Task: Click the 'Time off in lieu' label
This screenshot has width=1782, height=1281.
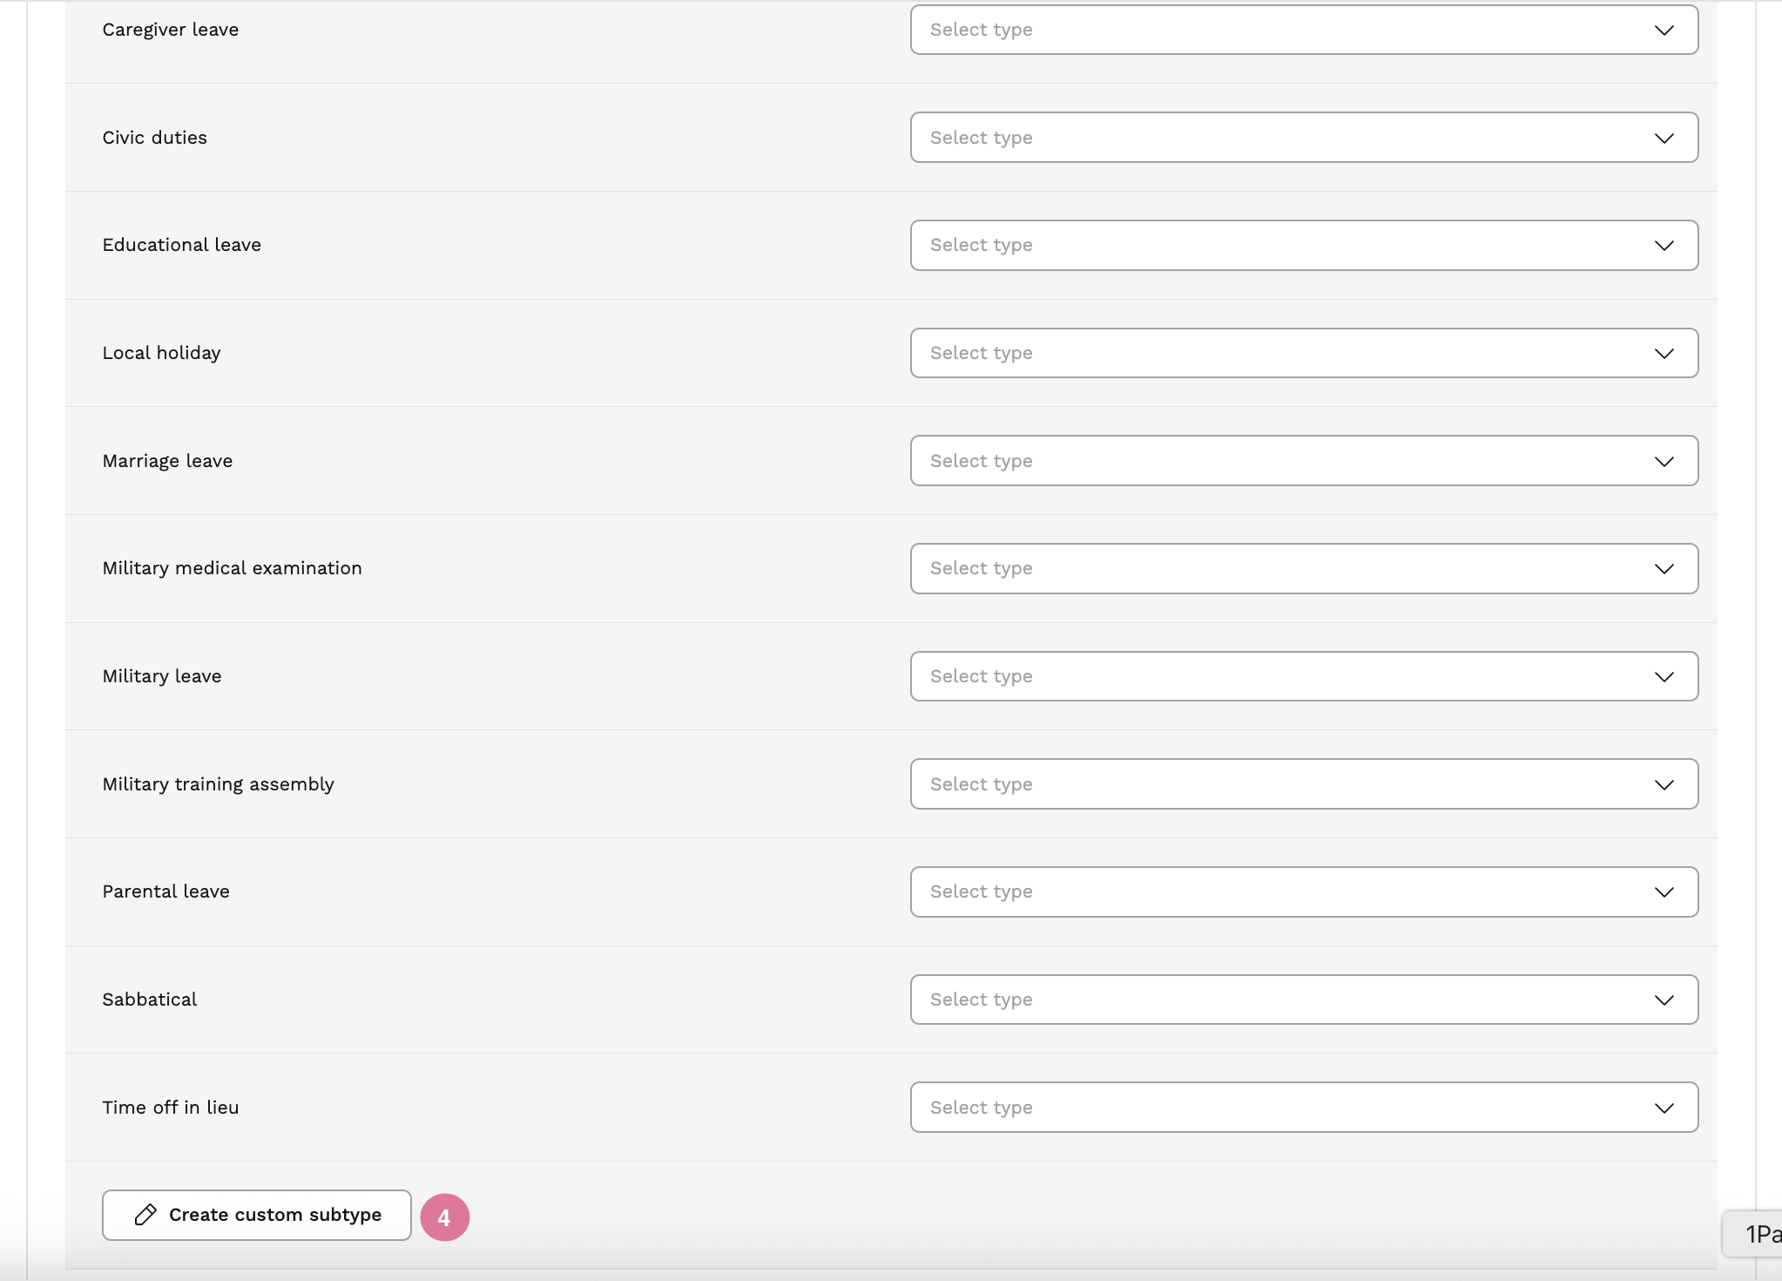Action: click(171, 1108)
